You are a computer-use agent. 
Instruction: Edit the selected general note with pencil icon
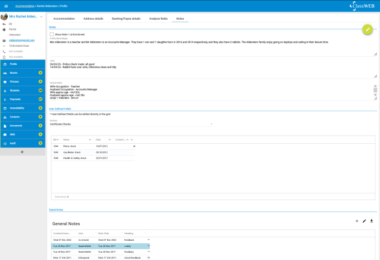click(364, 221)
